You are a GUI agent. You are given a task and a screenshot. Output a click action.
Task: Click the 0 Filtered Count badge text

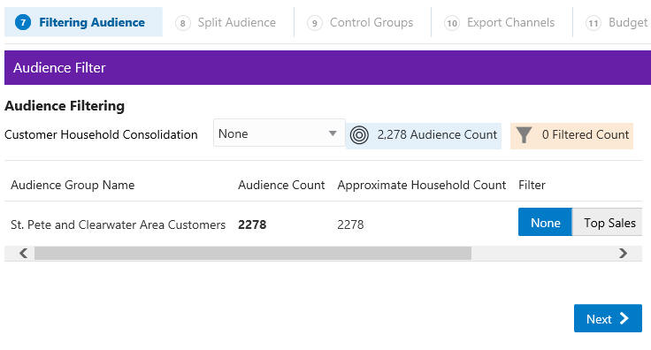click(x=586, y=134)
